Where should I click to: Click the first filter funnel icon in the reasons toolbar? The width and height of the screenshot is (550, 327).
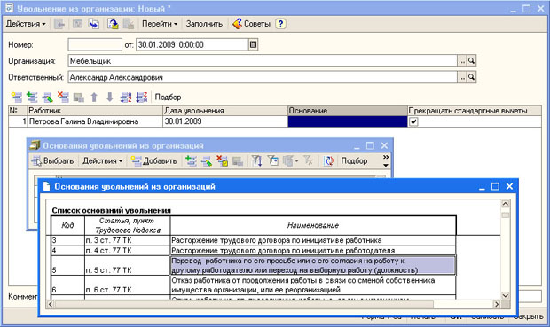[x=257, y=161]
